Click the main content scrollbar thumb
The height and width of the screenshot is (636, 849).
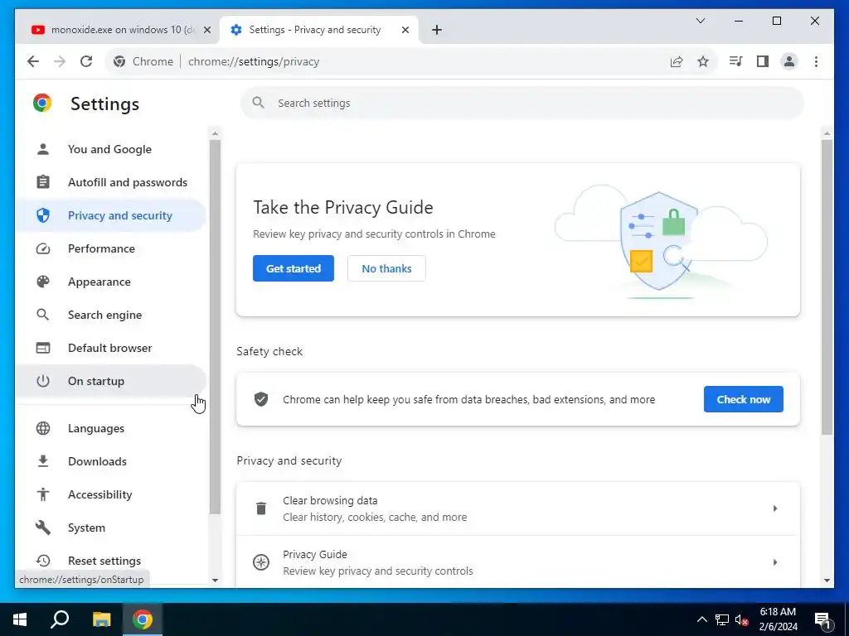pyautogui.click(x=827, y=287)
